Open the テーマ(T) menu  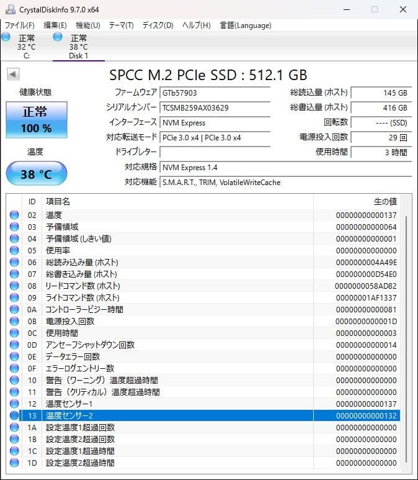[x=122, y=25]
